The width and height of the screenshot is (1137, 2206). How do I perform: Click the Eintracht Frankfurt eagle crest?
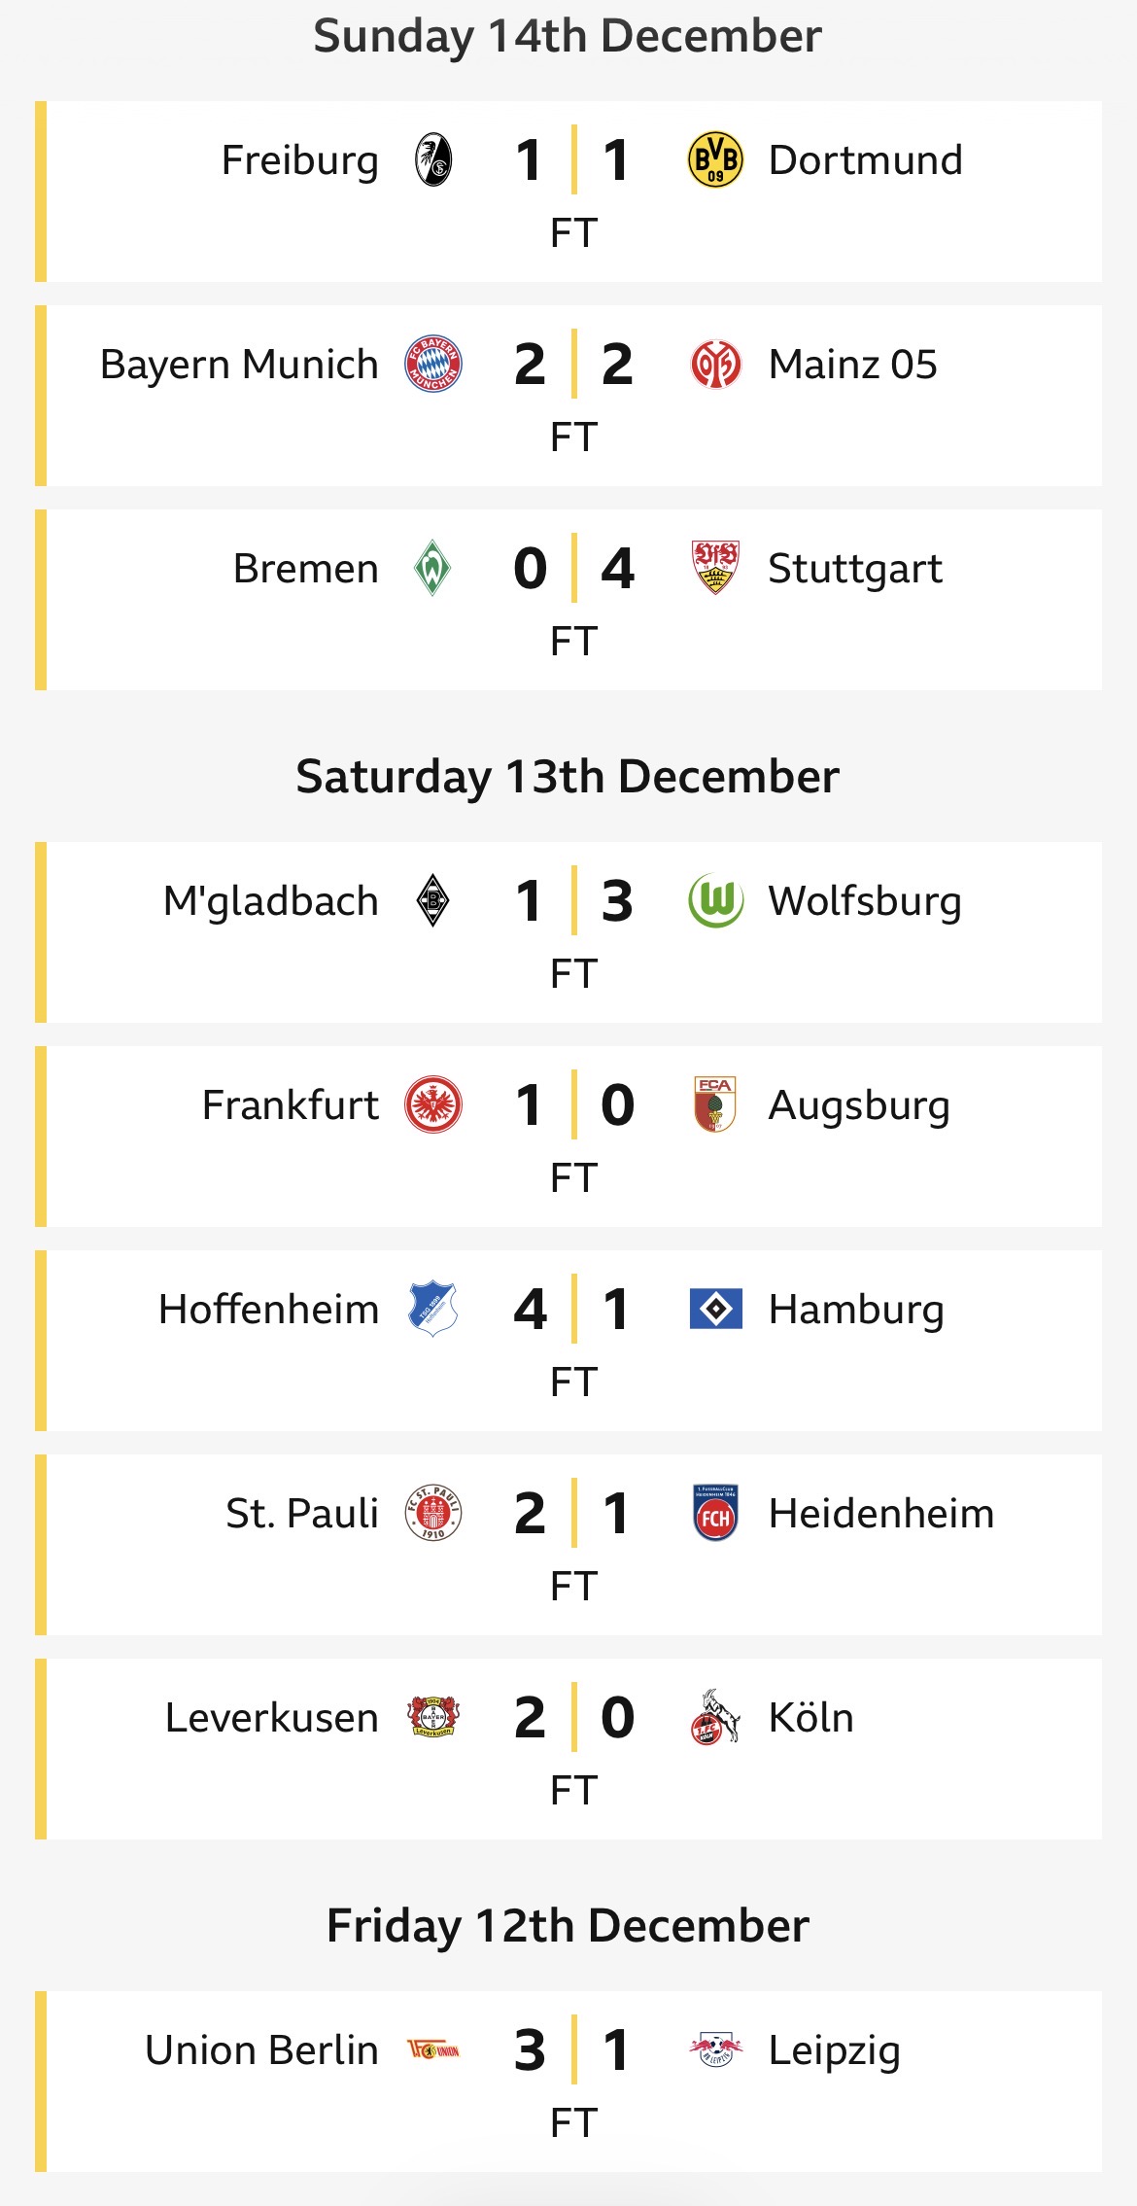point(433,1105)
